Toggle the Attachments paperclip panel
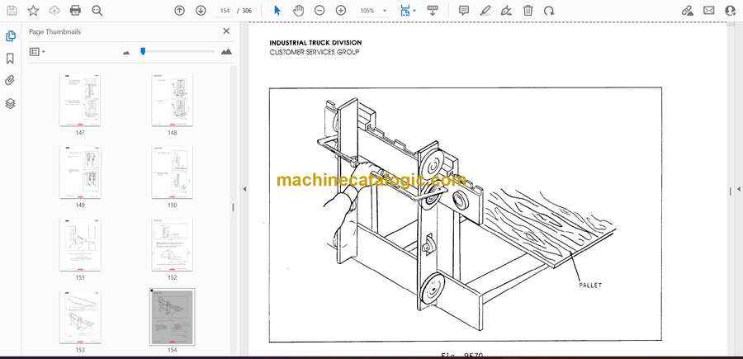Image resolution: width=743 pixels, height=359 pixels. [11, 81]
